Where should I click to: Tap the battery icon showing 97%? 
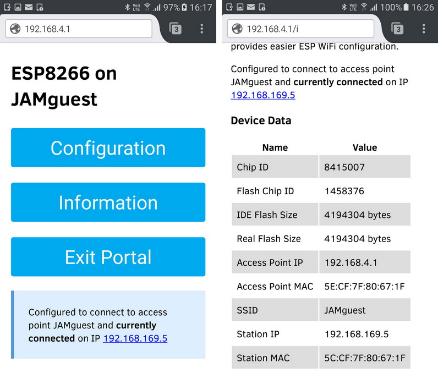coord(183,8)
